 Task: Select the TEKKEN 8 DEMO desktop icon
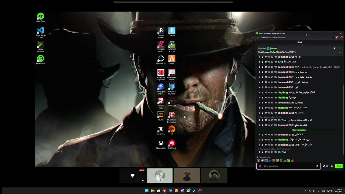point(161,47)
